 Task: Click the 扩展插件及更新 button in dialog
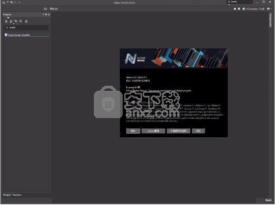[179, 131]
